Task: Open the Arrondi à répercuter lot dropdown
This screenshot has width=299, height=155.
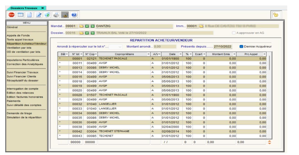Action: (120, 47)
